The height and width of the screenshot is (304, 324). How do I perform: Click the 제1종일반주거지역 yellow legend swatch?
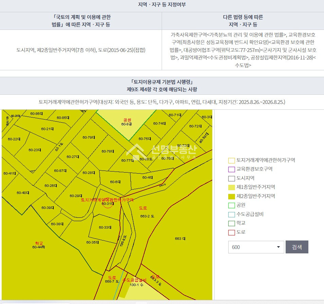pos(231,187)
